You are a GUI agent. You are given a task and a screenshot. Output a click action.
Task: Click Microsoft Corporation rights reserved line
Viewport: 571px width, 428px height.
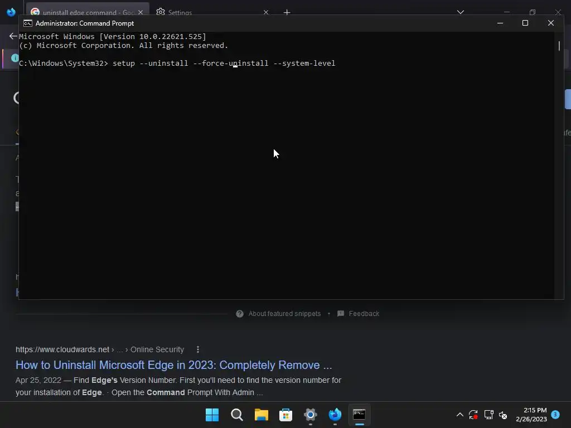point(123,46)
